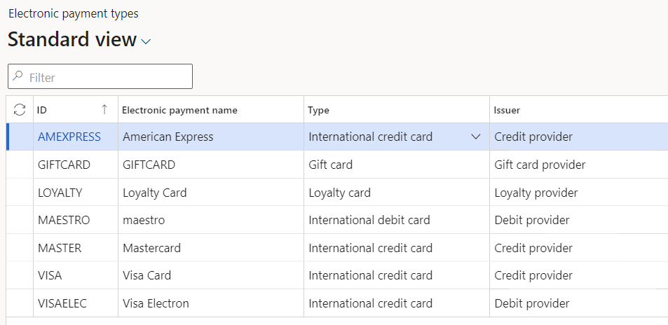
Task: Click International debit card type cell
Action: 369,220
